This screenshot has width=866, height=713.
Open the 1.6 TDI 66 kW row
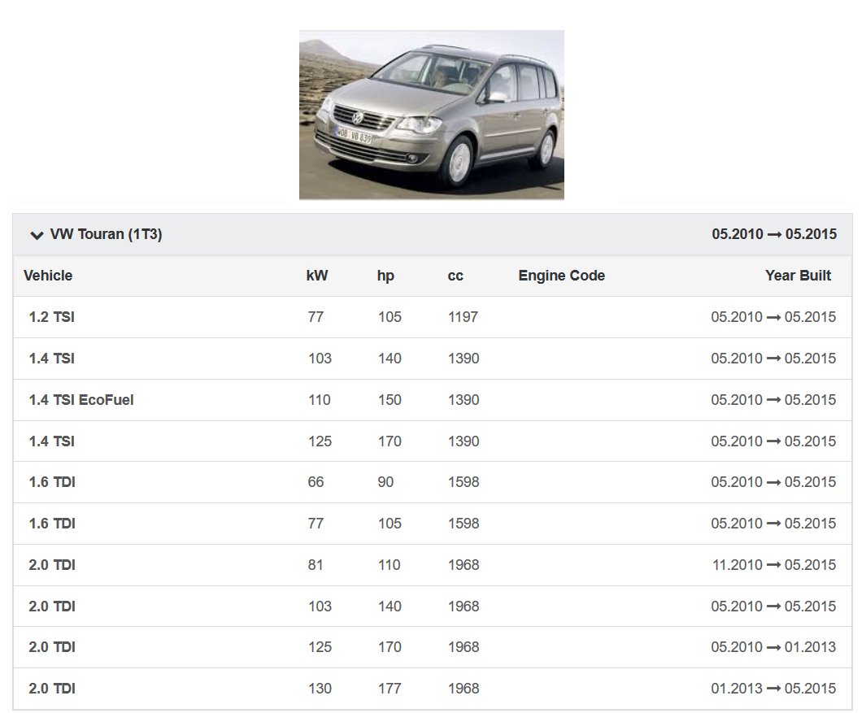pyautogui.click(x=52, y=482)
